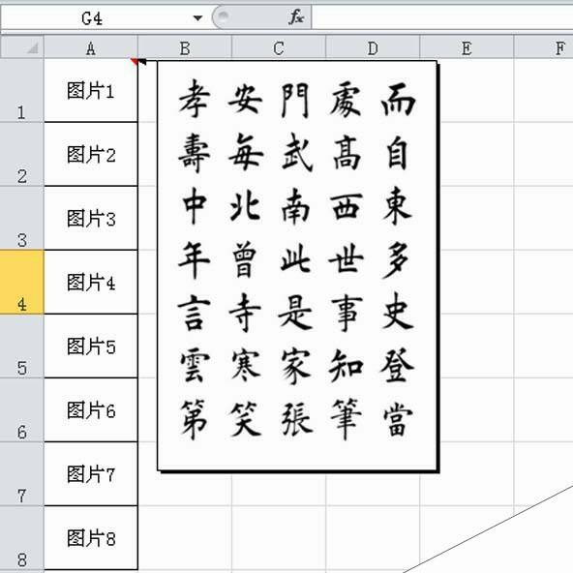Select row 6 header

point(22,409)
